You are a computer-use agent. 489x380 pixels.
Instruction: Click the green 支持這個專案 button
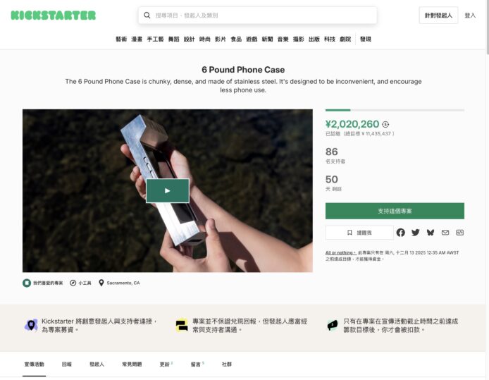pos(395,211)
